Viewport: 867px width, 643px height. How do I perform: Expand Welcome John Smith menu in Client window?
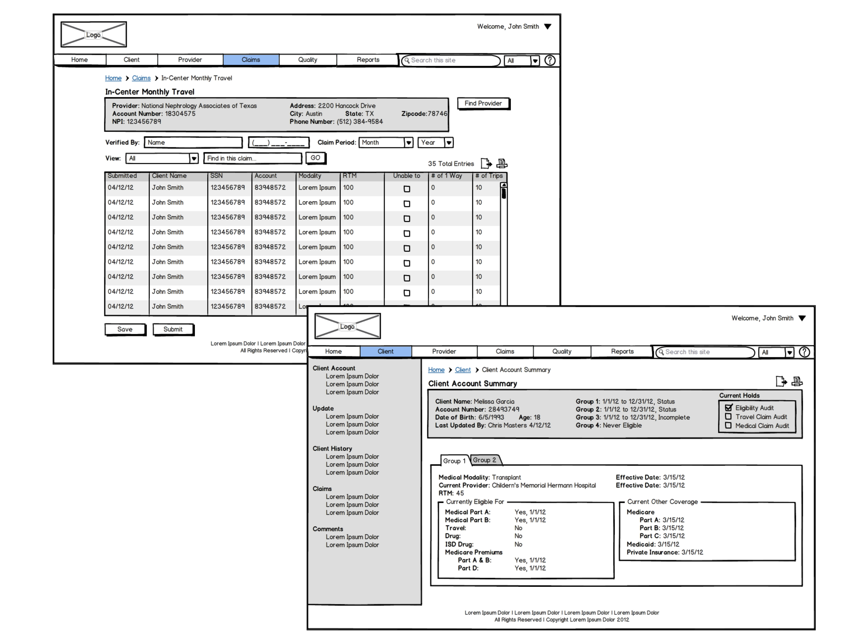pyautogui.click(x=801, y=318)
